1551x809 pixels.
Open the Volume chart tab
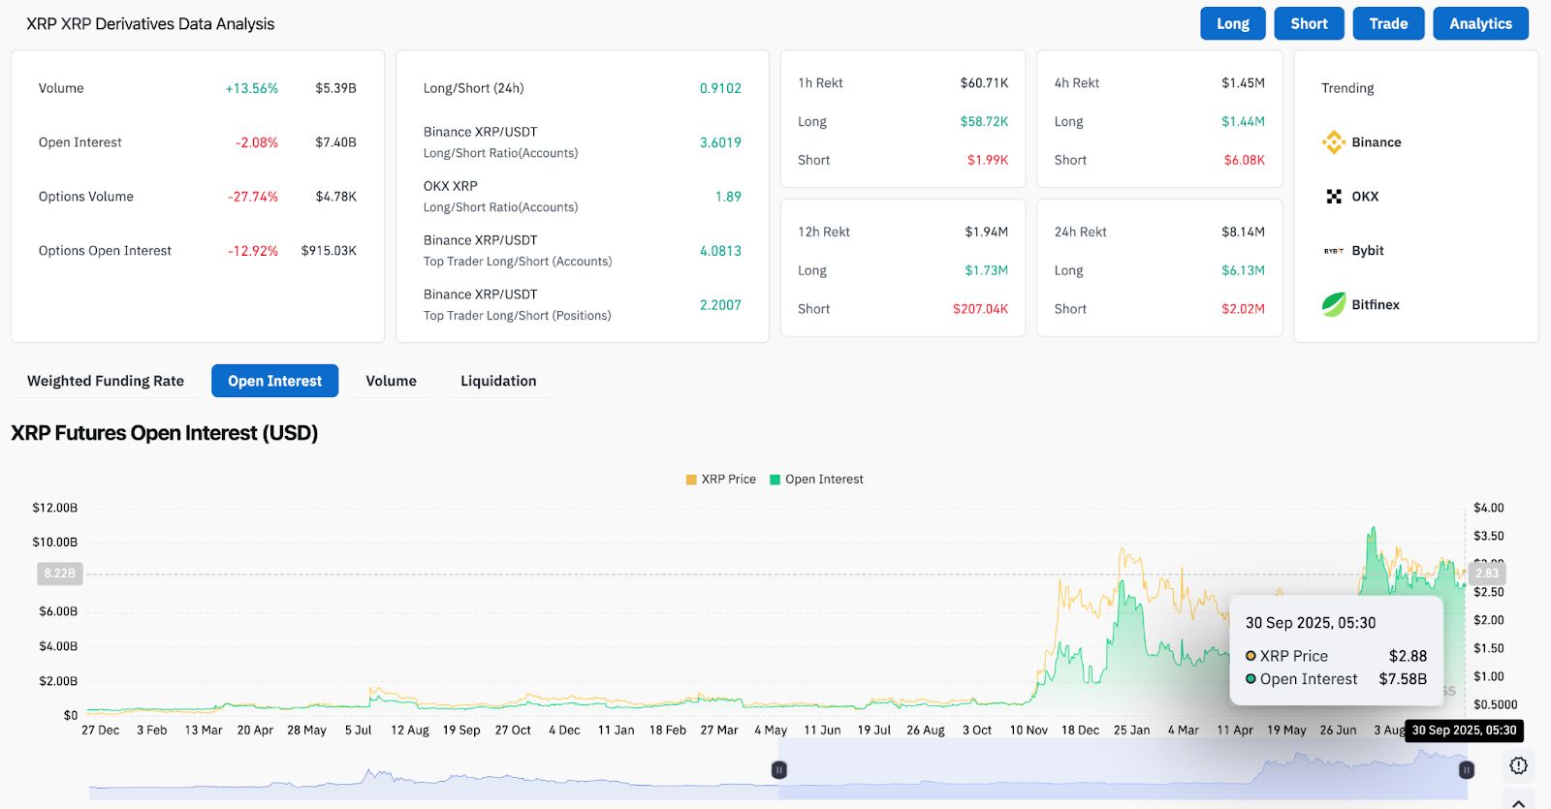click(391, 381)
